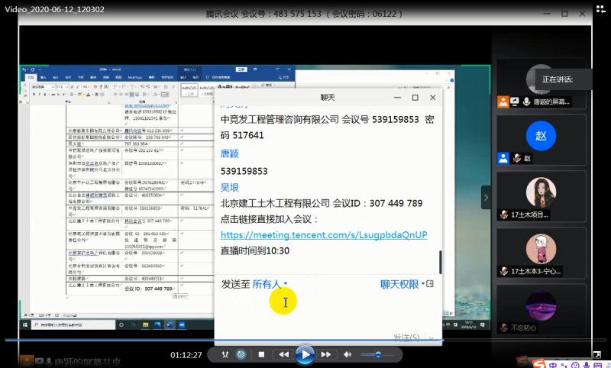This screenshot has width=611, height=368.
Task: Stop video playback
Action: point(261,354)
